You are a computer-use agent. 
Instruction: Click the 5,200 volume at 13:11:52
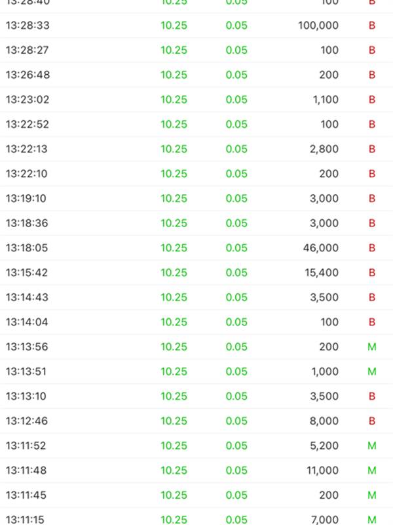pyautogui.click(x=324, y=446)
